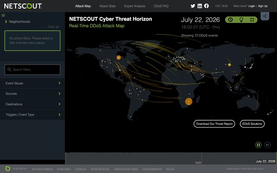This screenshot has height=173, width=277.
Task: Open the Expert Analysis tab
Action: click(x=135, y=6)
